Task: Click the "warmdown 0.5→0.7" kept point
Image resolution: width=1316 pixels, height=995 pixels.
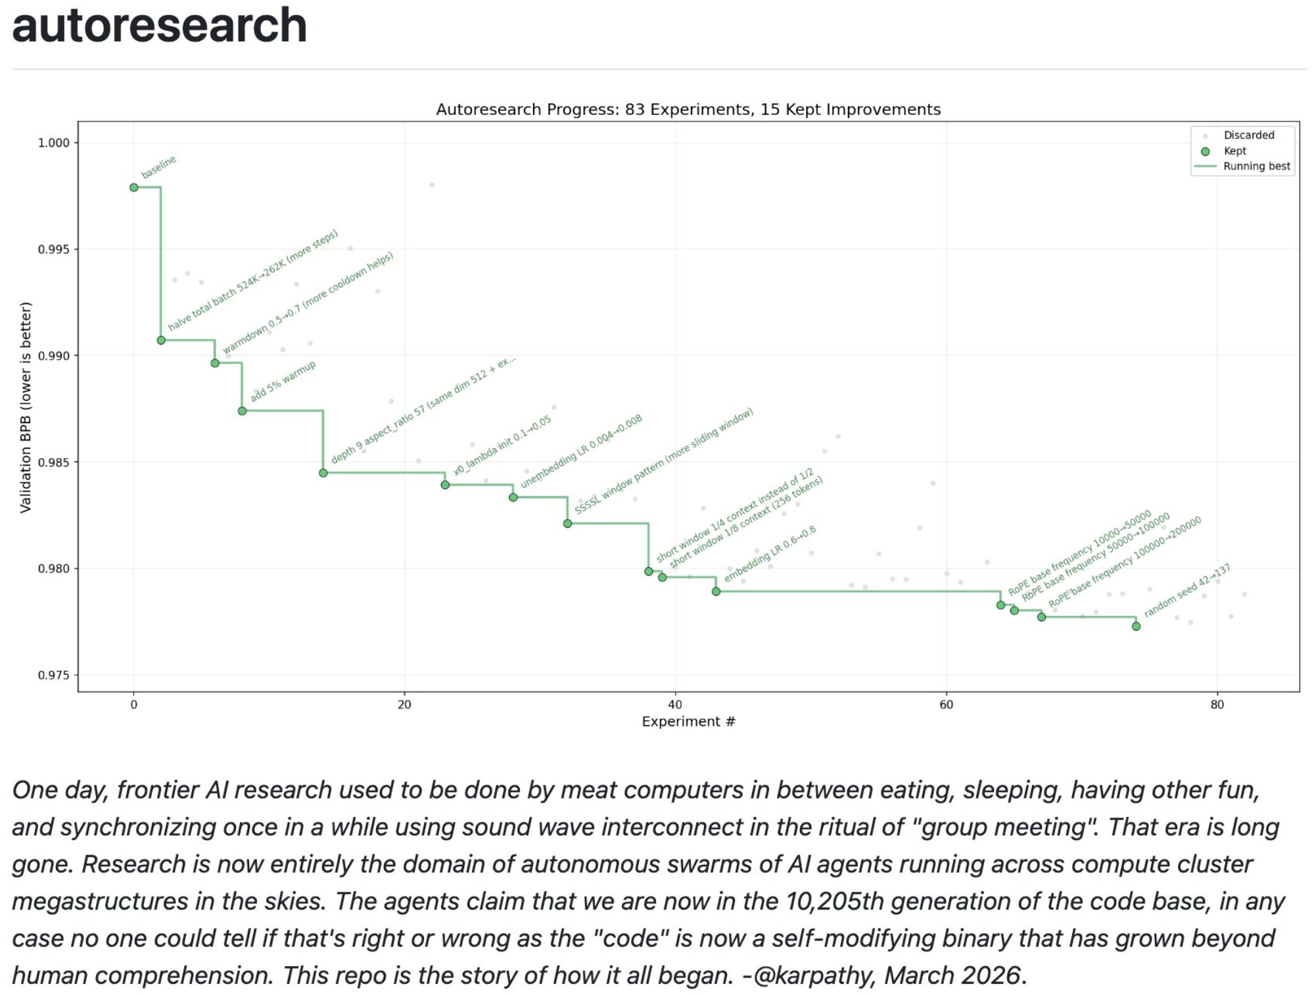Action: (x=215, y=363)
